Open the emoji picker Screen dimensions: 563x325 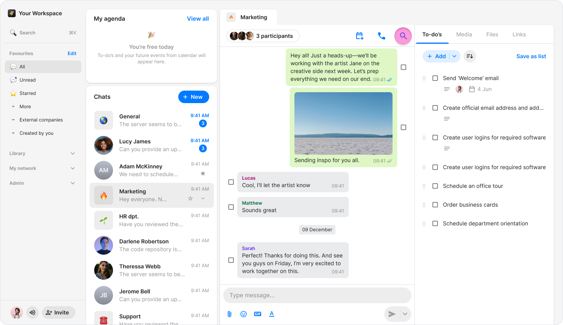244,314
